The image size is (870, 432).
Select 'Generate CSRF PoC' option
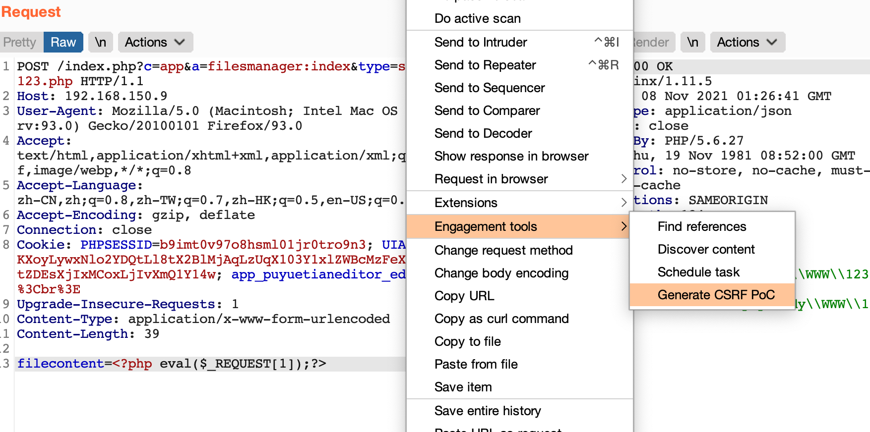pos(712,295)
